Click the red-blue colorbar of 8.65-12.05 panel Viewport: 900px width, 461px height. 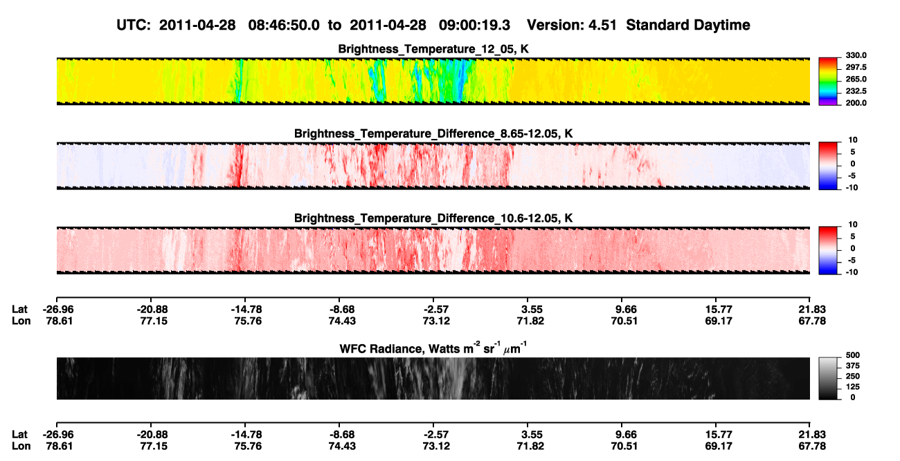(x=828, y=166)
